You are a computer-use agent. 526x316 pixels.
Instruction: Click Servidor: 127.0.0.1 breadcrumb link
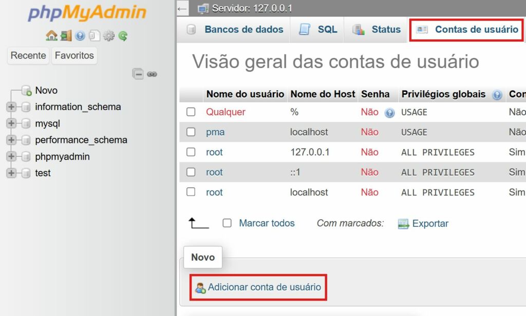(x=252, y=8)
